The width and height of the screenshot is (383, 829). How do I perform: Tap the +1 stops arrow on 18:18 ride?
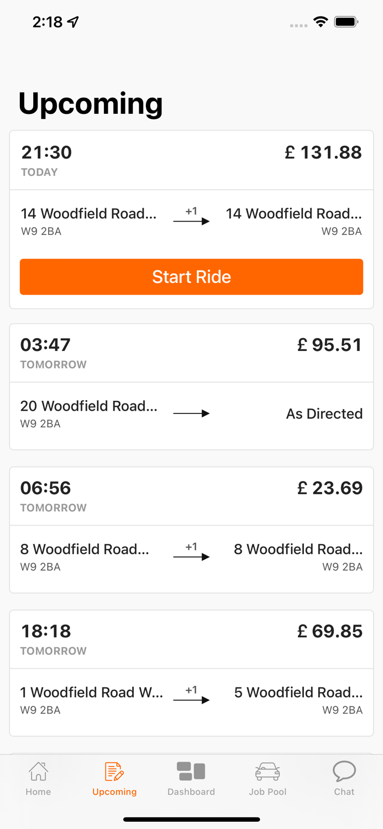pyautogui.click(x=191, y=696)
